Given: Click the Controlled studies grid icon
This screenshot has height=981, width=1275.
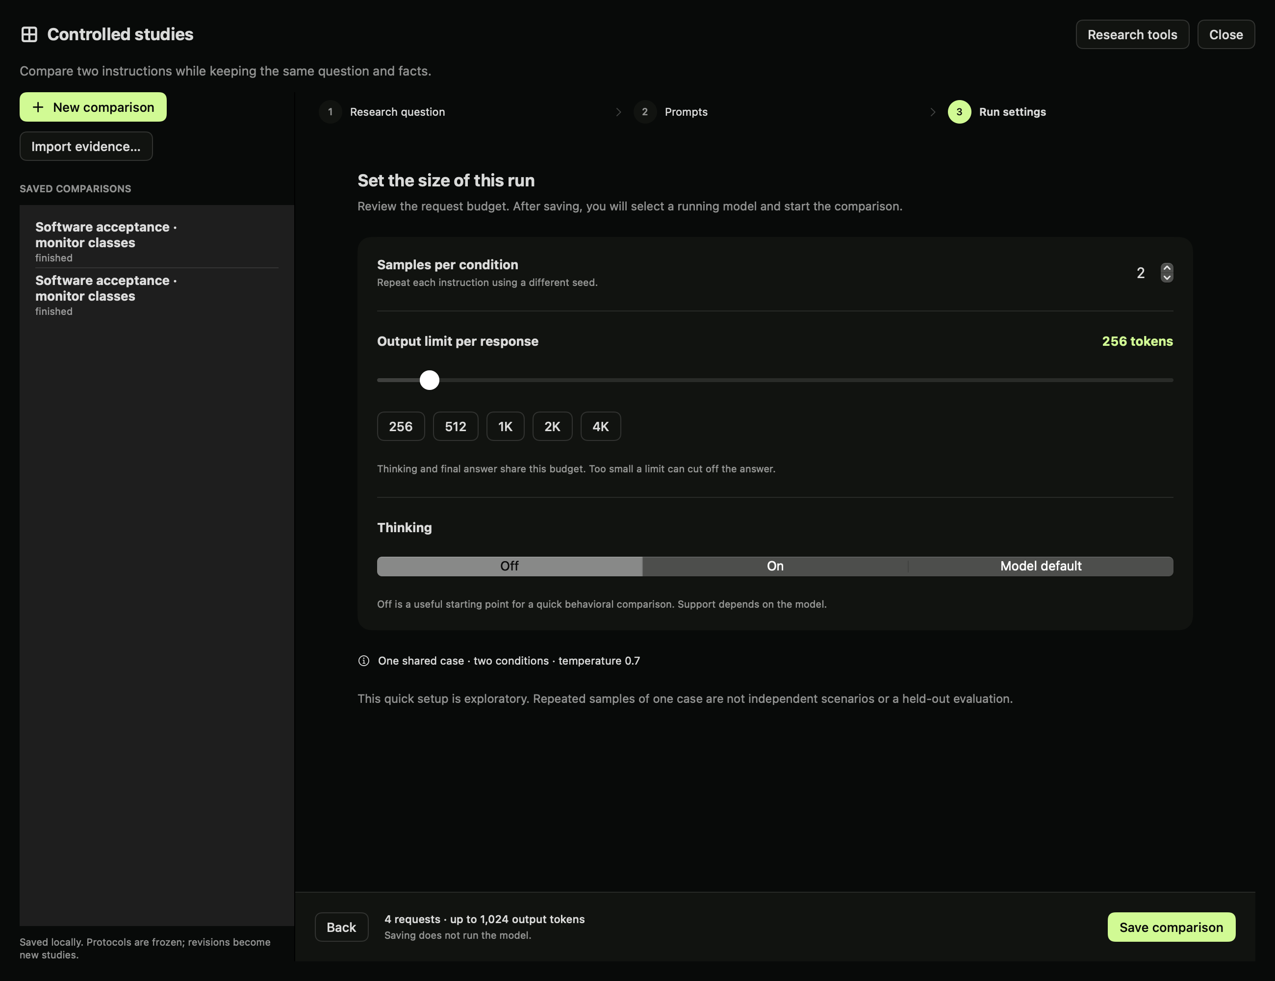Looking at the screenshot, I should [x=29, y=34].
